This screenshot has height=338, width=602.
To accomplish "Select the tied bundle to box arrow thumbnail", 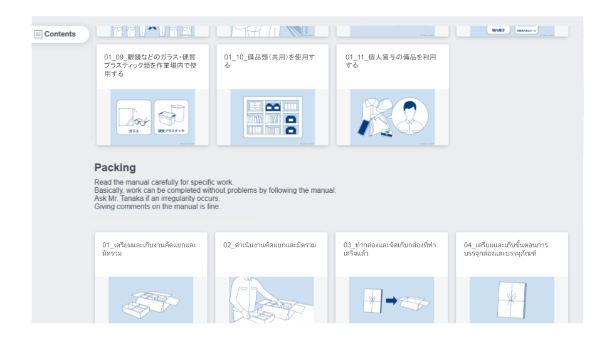I will click(x=391, y=300).
